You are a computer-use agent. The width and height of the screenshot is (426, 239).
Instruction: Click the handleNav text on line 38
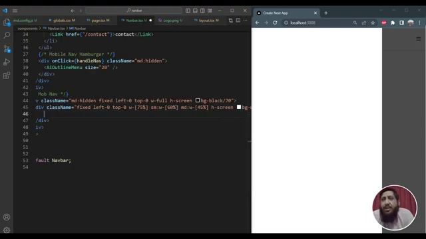89,60
